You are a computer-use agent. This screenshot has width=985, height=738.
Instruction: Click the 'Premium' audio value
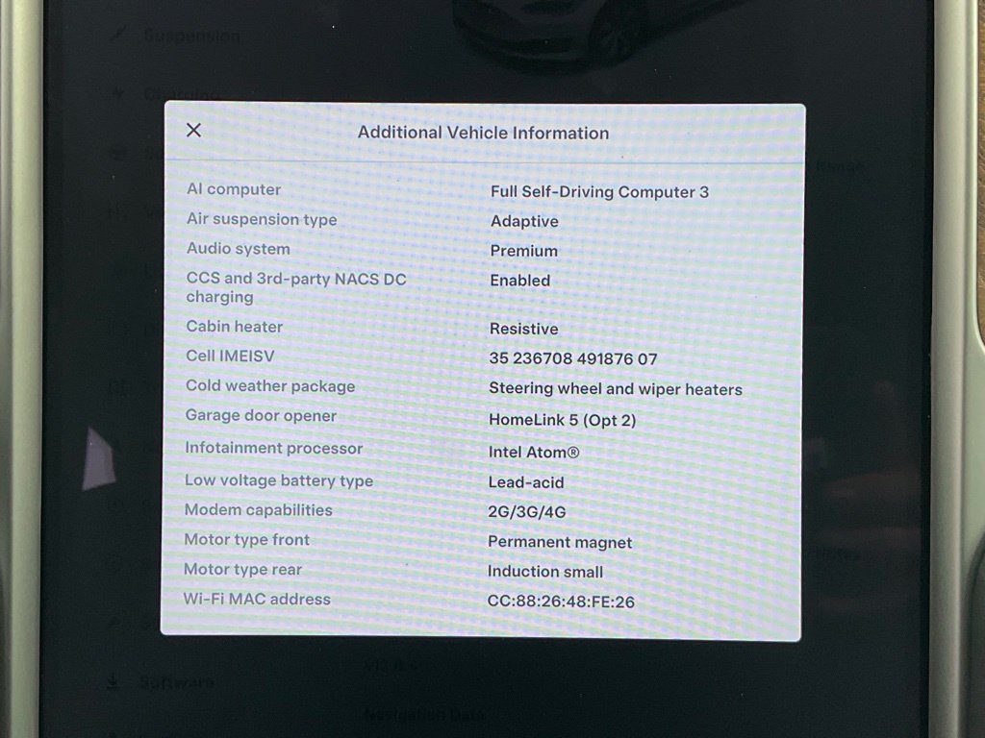[523, 251]
